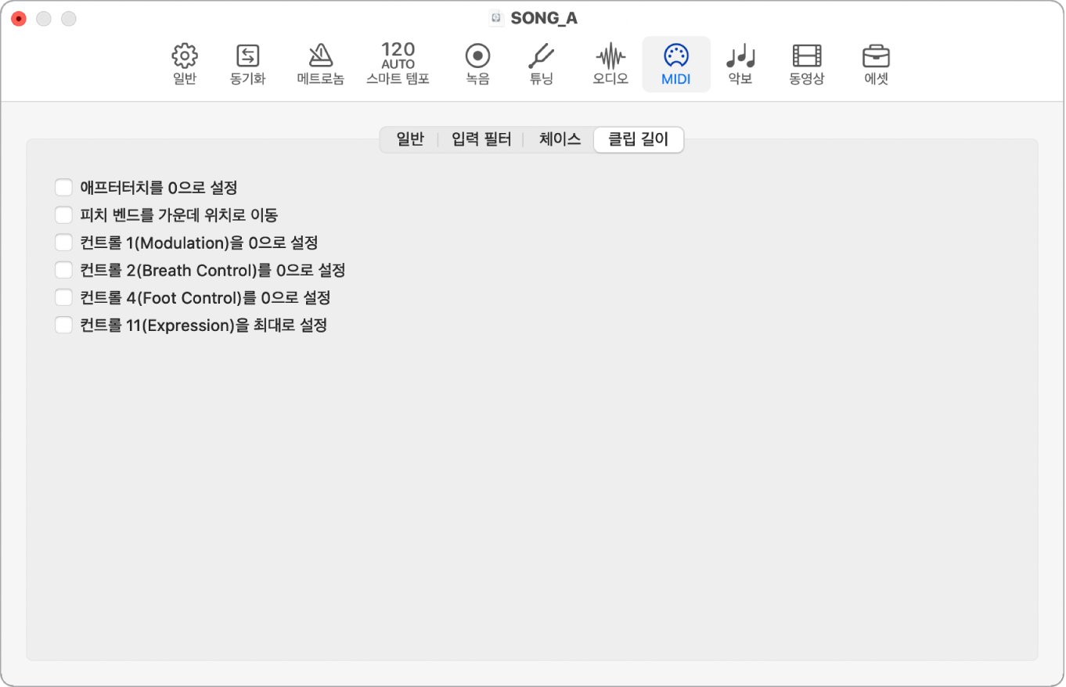Open the 스마트 템포 settings pane
This screenshot has width=1066, height=687.
[398, 64]
